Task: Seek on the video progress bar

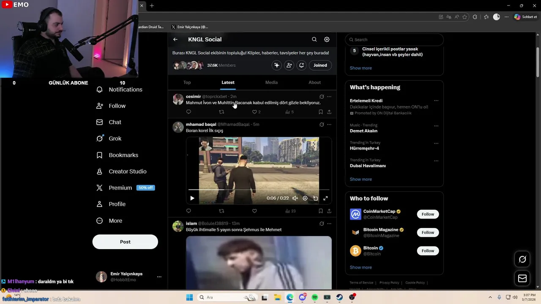Action: (259, 190)
